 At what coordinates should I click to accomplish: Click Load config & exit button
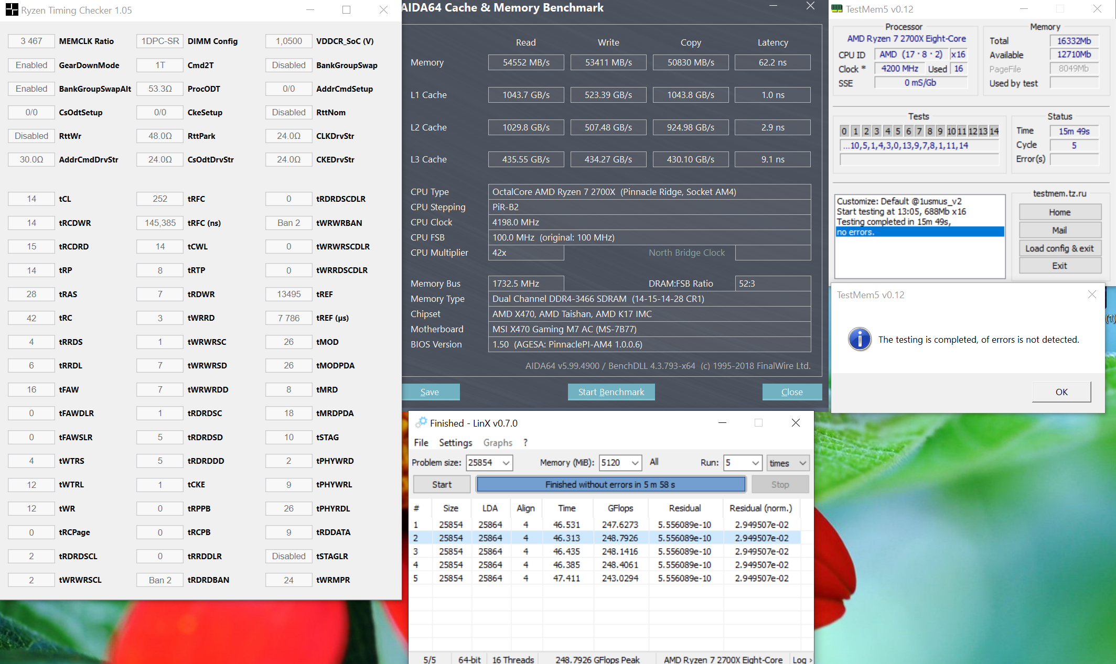click(1059, 248)
